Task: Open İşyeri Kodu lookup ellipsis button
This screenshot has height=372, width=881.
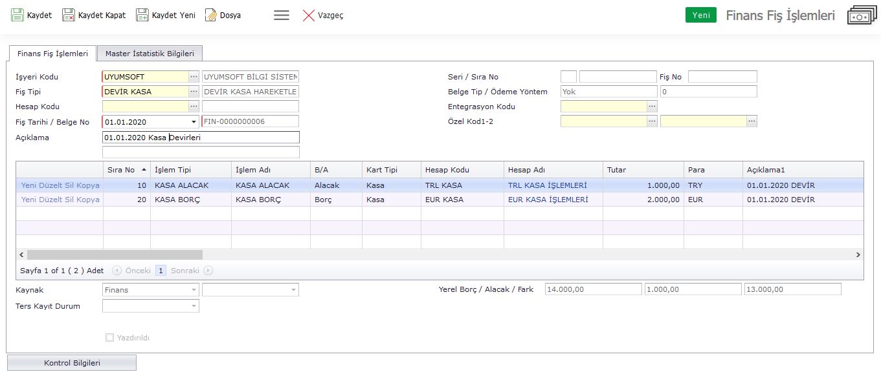Action: [194, 77]
